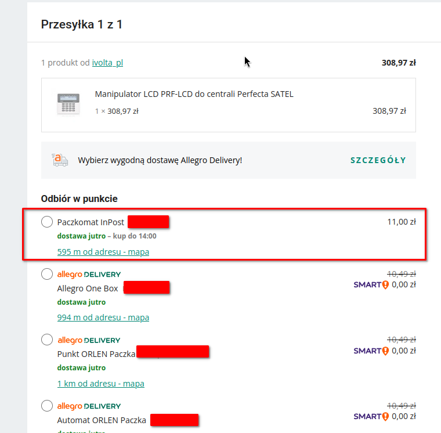
Task: Click the Allegro Delivery logo above Allegro One Box
Action: coord(89,275)
